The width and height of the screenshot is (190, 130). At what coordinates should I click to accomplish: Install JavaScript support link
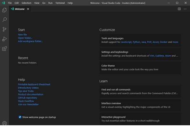[126, 42]
